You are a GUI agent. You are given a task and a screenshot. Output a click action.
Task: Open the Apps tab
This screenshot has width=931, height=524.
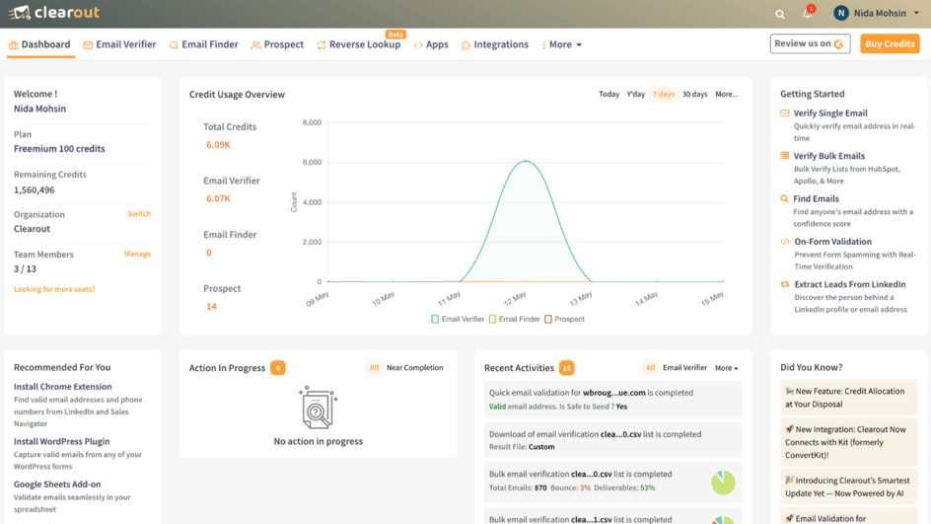(x=431, y=44)
